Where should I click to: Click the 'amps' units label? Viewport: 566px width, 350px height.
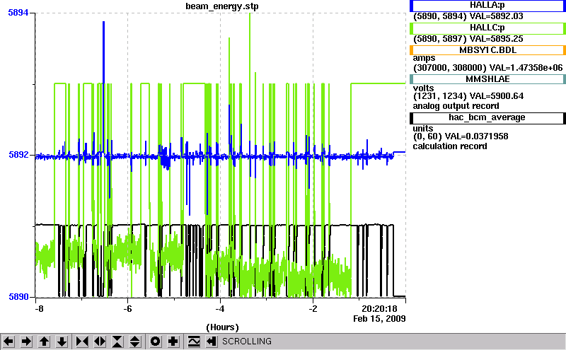pos(424,59)
